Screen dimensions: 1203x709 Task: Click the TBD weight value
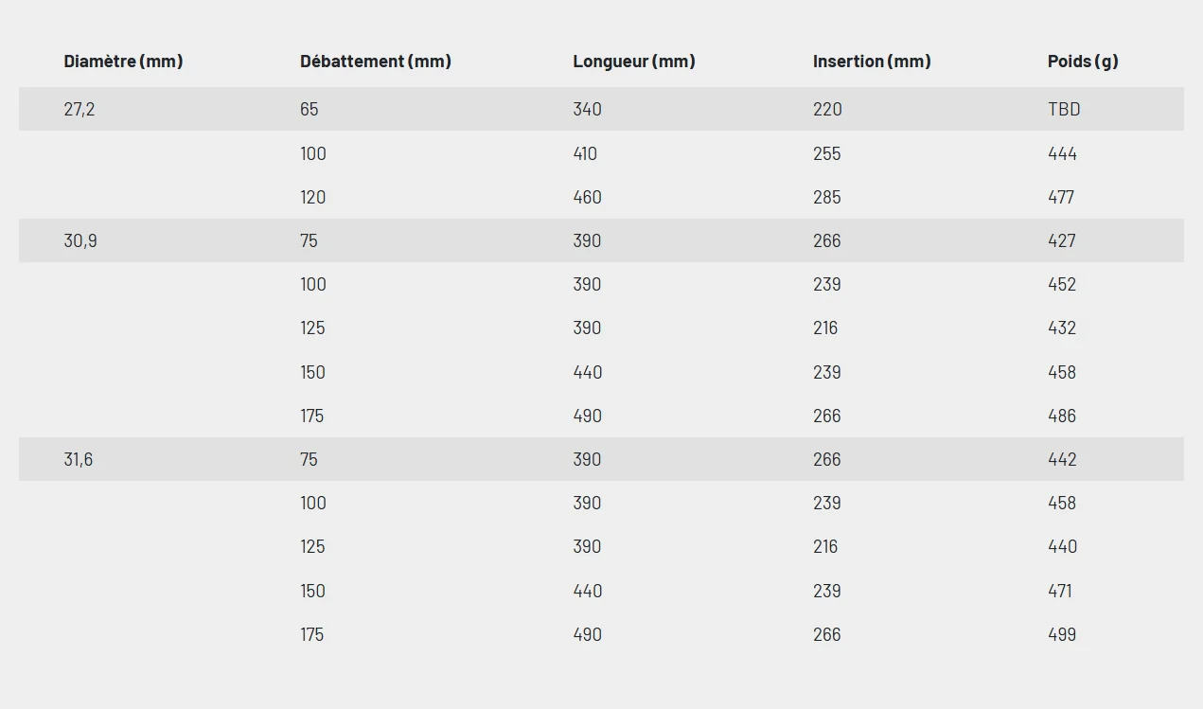pos(1064,110)
